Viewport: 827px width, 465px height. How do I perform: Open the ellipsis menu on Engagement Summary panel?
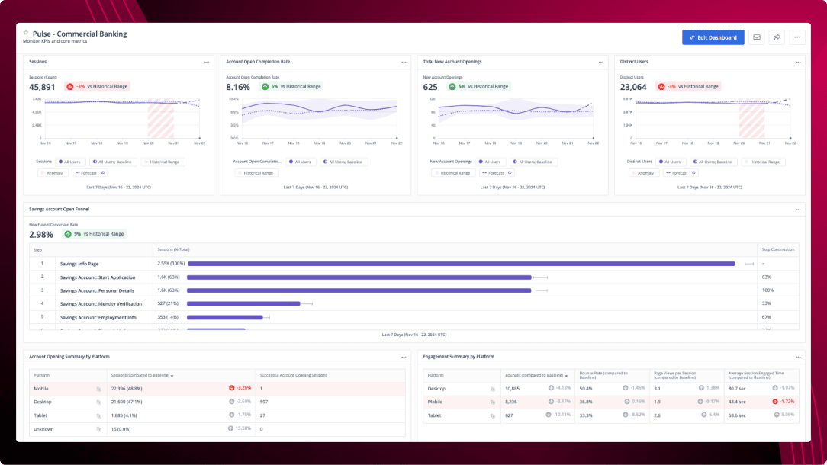tap(797, 357)
